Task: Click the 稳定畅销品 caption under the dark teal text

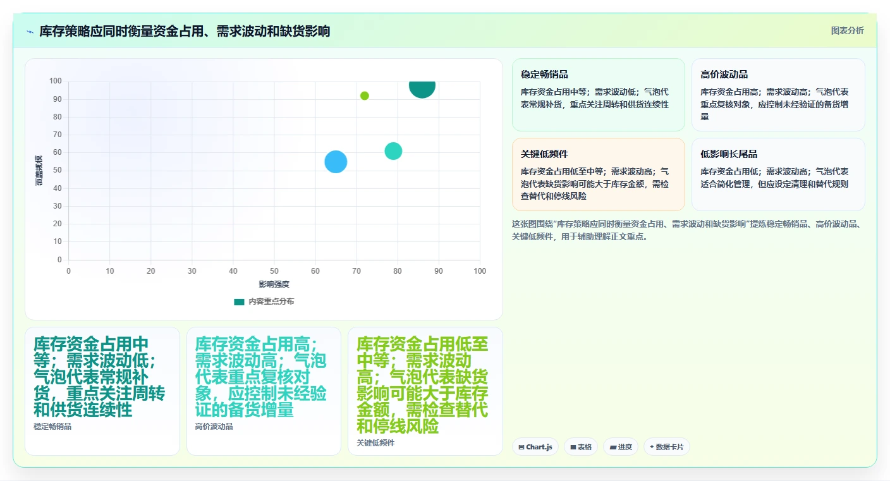Action: pyautogui.click(x=52, y=427)
